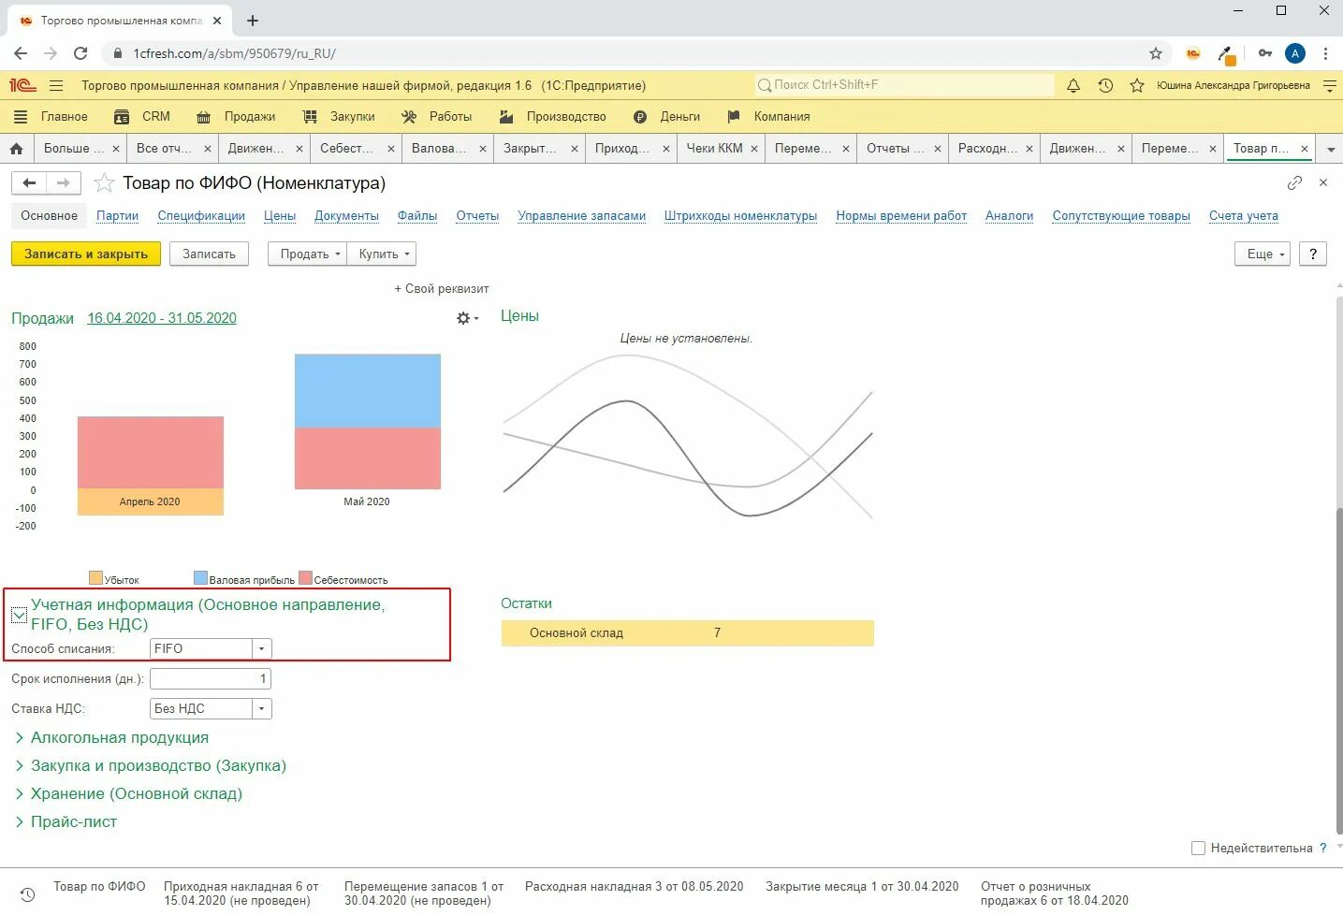Open the 1C main logo menu

click(x=22, y=85)
